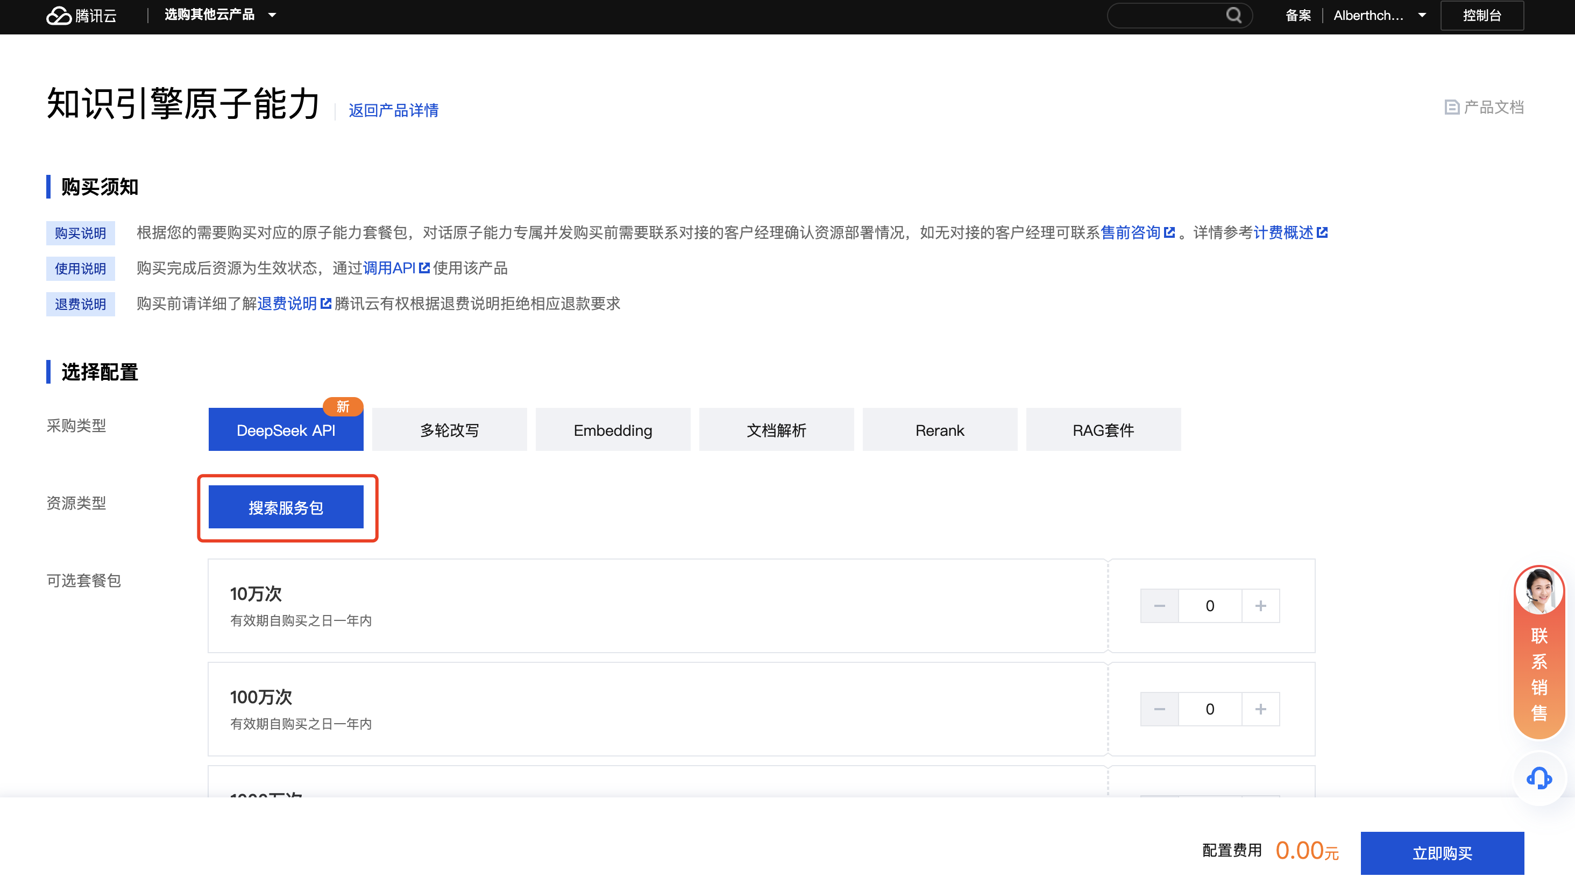Open the 控制台 console button
The width and height of the screenshot is (1575, 891).
coord(1481,15)
